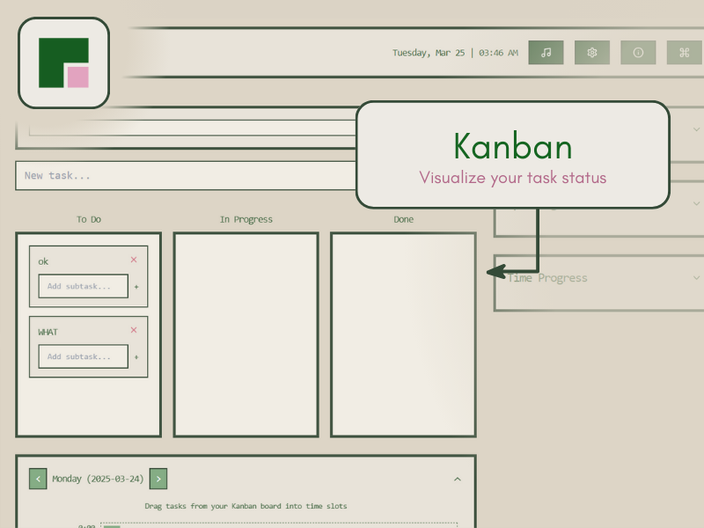The image size is (704, 528).
Task: Go to next day in schedule
Action: 158,479
